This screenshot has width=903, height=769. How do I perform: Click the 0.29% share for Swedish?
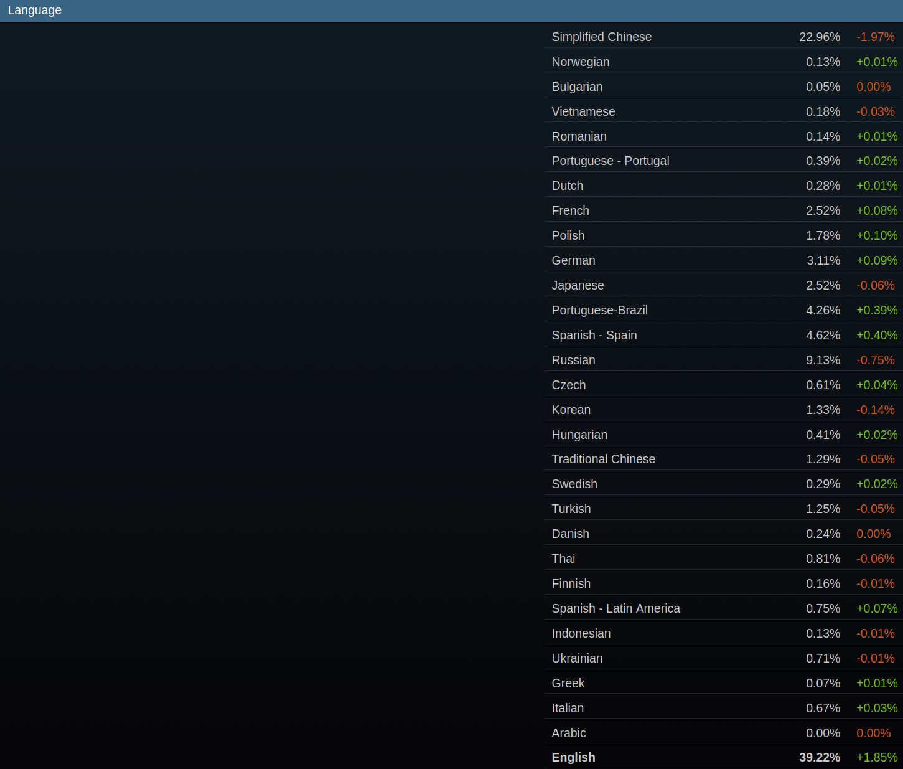coord(823,484)
